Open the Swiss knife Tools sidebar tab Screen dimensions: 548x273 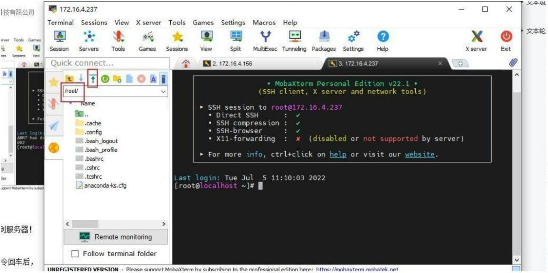(x=53, y=104)
